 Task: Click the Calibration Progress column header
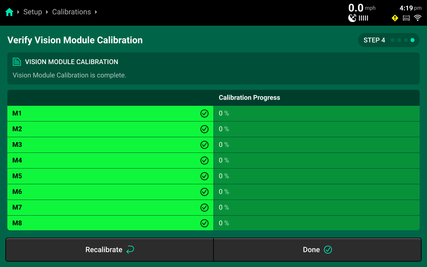coord(250,98)
